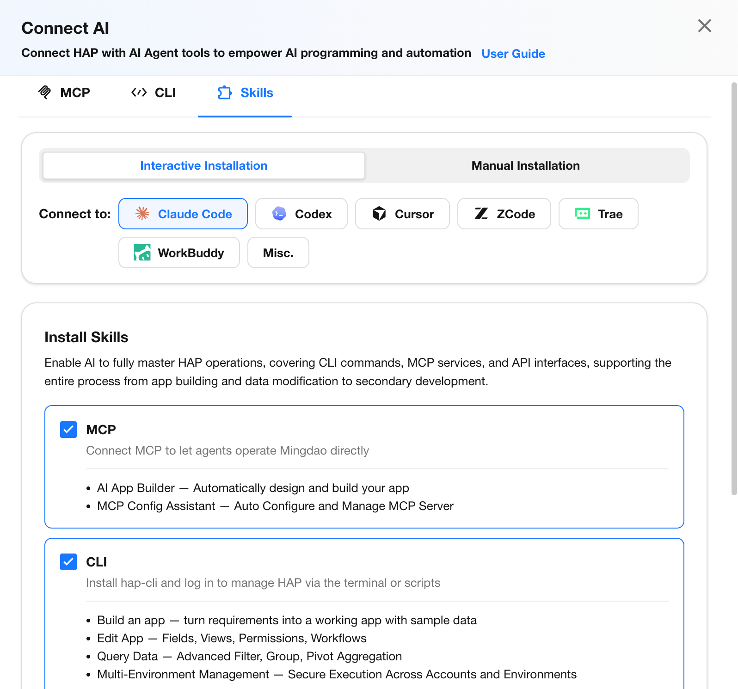The width and height of the screenshot is (738, 689).
Task: Pick ZCode from Connect to options
Action: 504,214
